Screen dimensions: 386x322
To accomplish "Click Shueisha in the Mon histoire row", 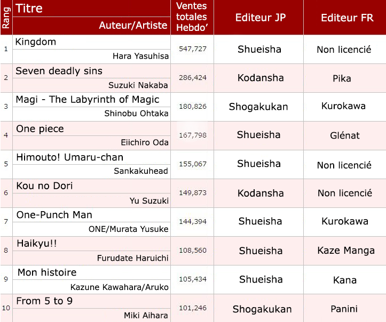I will click(261, 279).
